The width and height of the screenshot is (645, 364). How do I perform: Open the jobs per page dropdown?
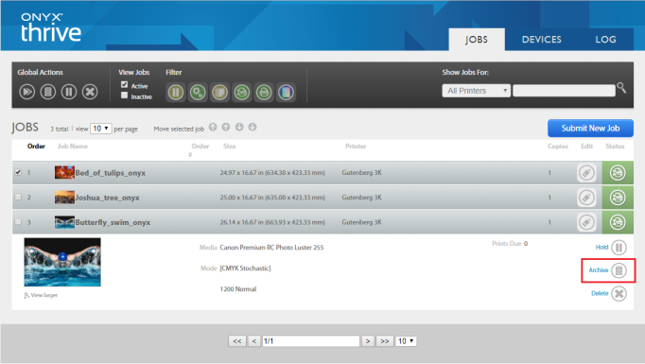101,129
